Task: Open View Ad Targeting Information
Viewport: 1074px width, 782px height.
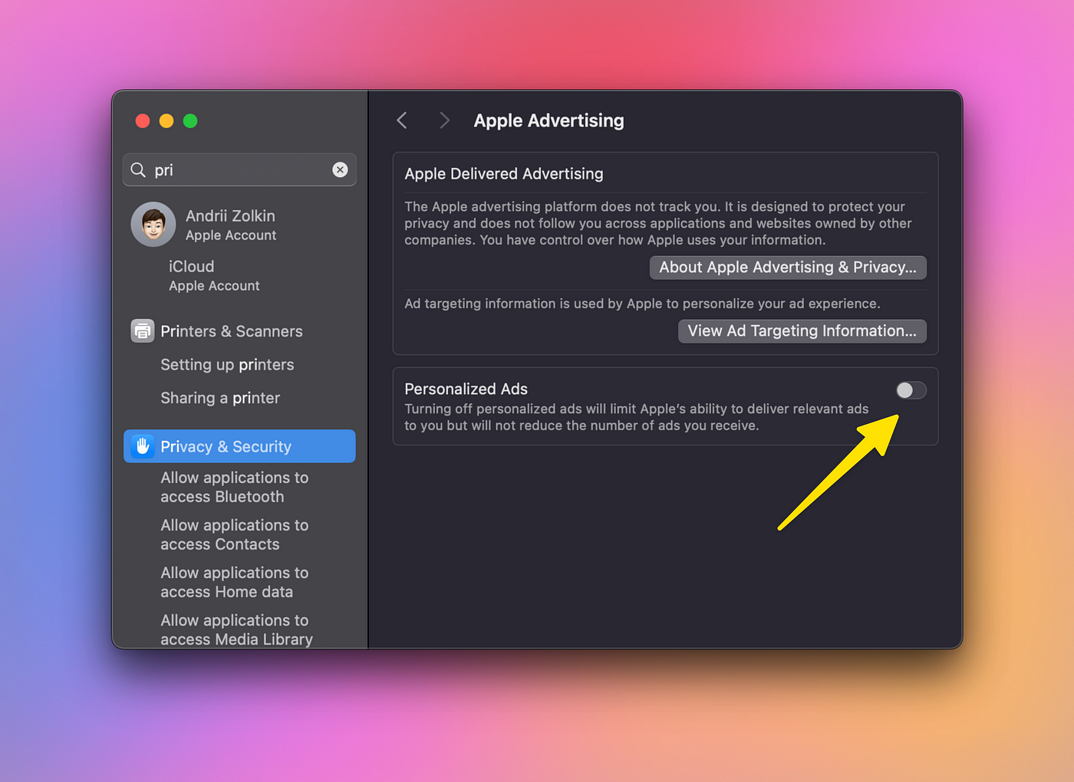Action: point(802,330)
